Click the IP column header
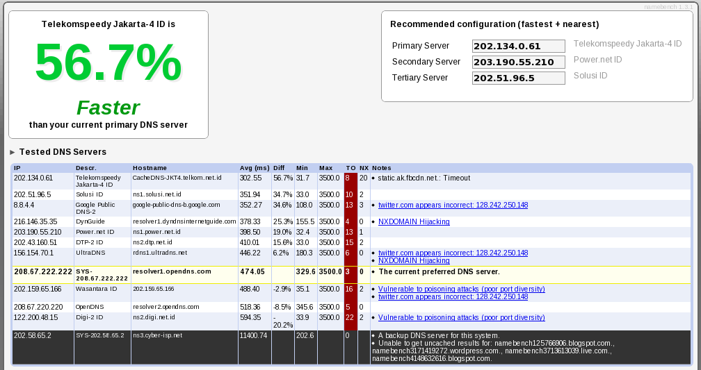The image size is (701, 370). click(17, 168)
